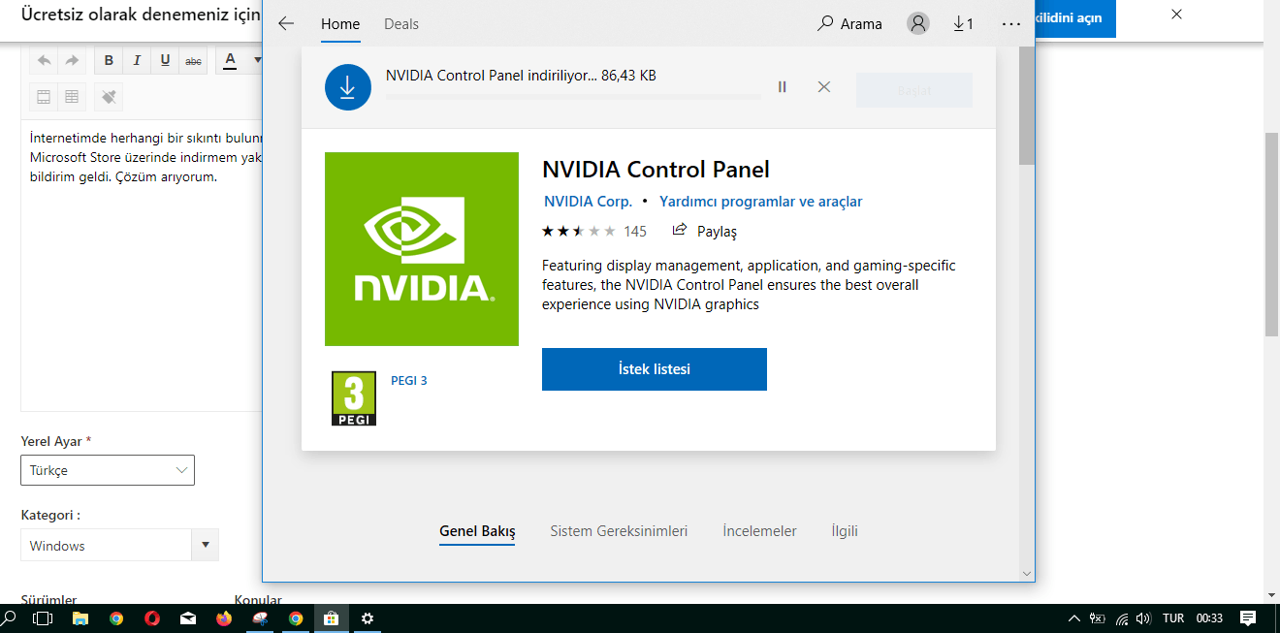Open Firefox from taskbar

224,618
